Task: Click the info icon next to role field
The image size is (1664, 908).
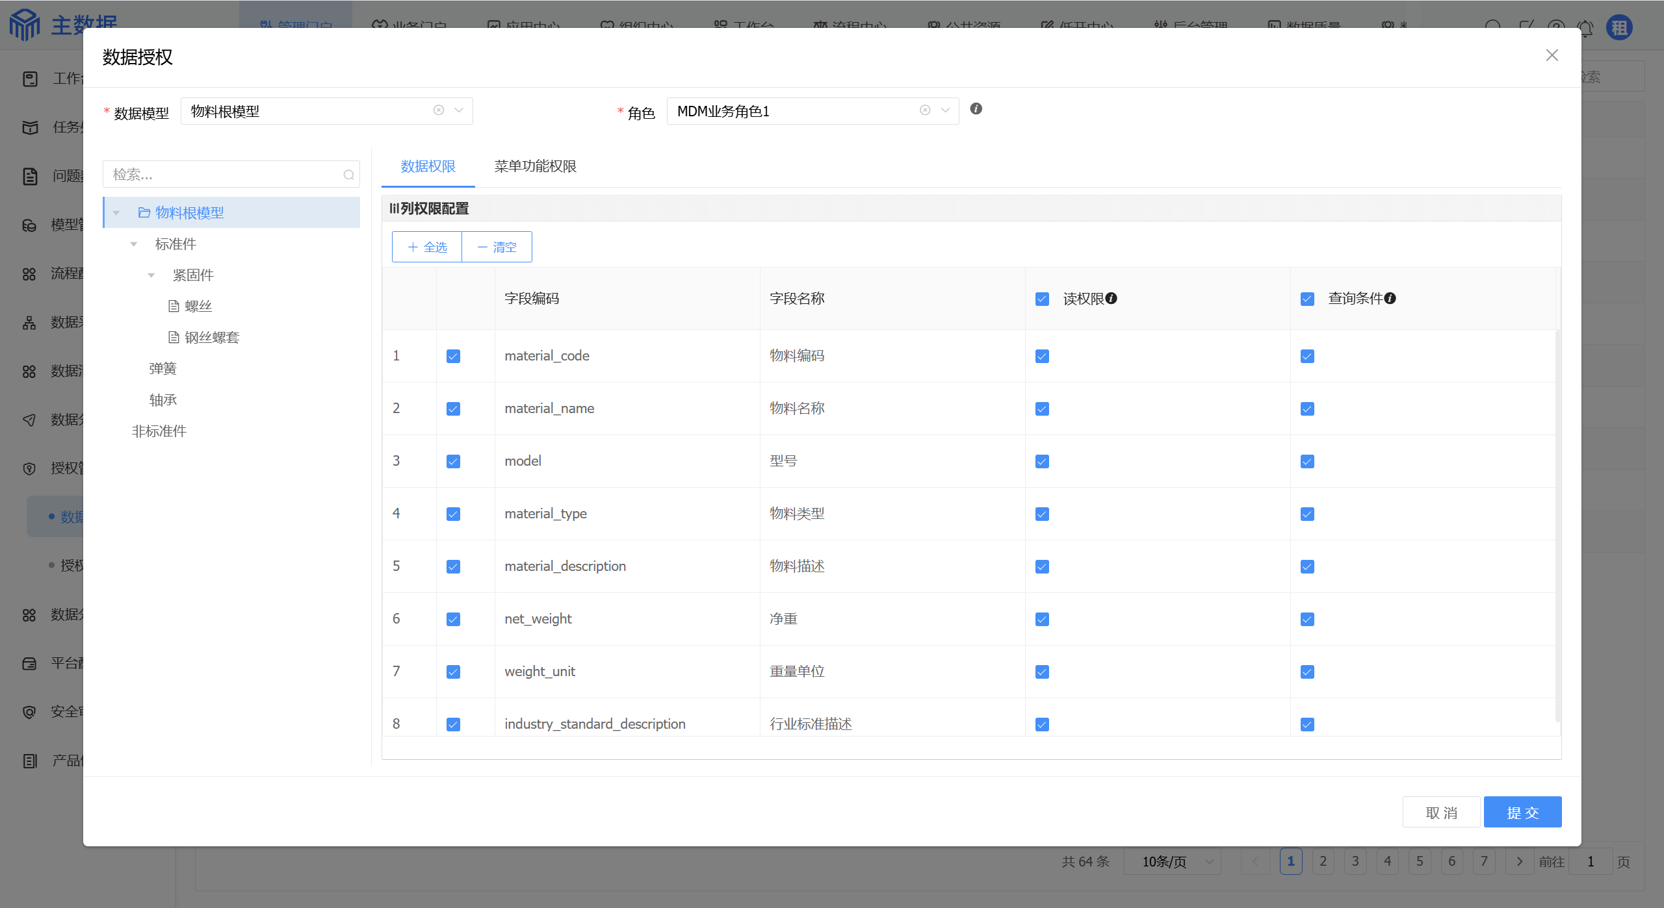Action: (x=976, y=109)
